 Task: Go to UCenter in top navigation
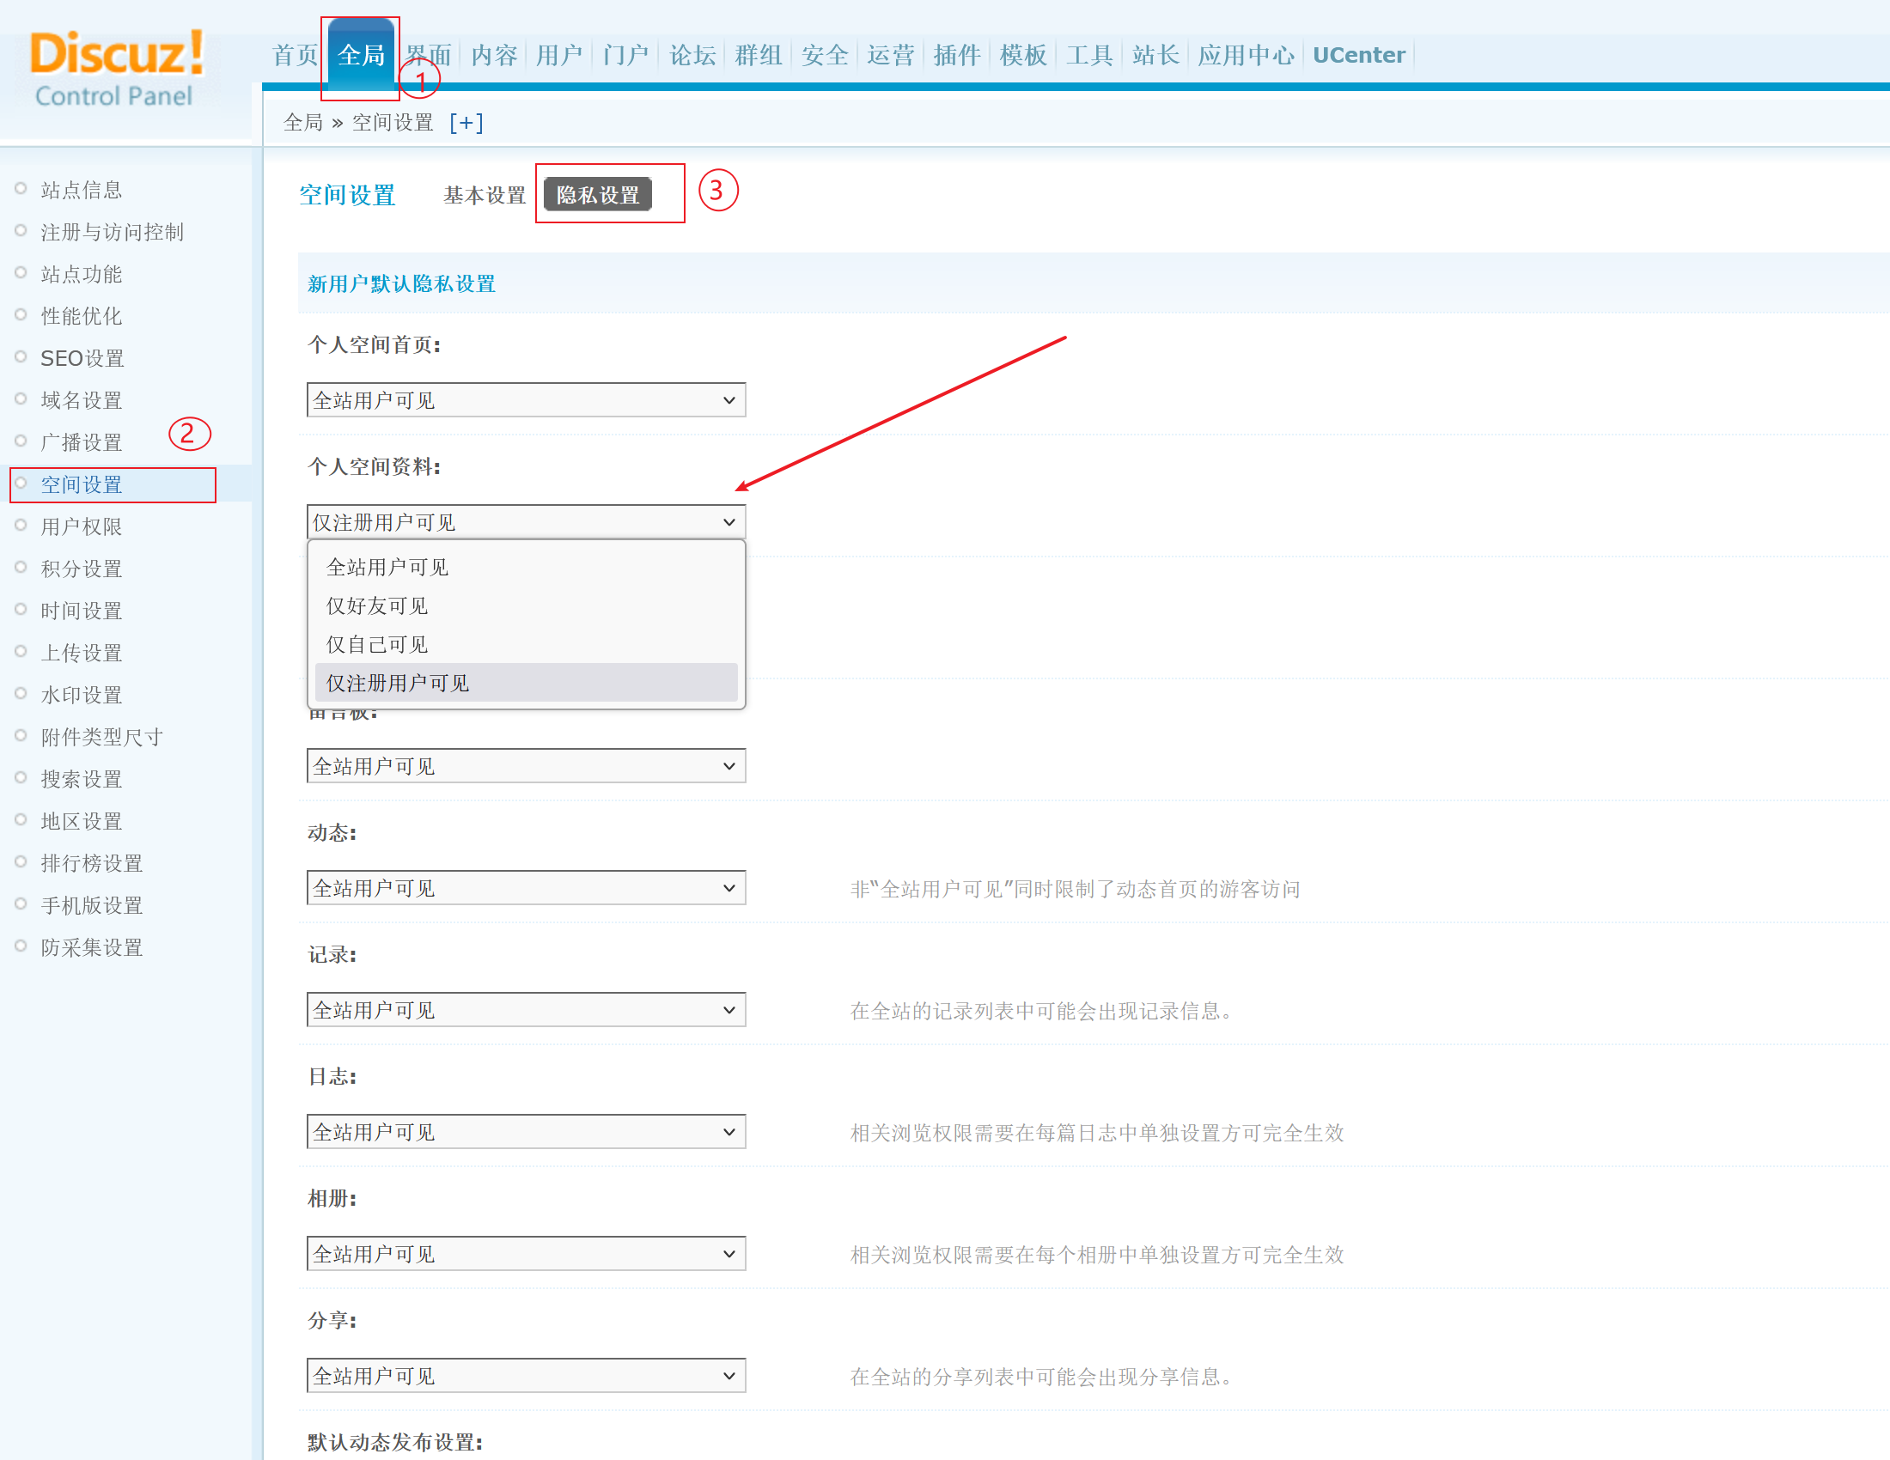click(x=1357, y=55)
